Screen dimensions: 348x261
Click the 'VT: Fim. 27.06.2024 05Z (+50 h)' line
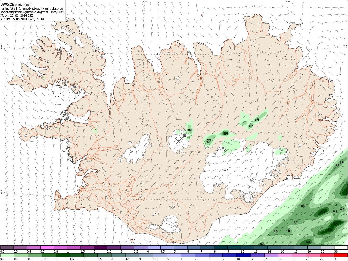click(x=22, y=19)
